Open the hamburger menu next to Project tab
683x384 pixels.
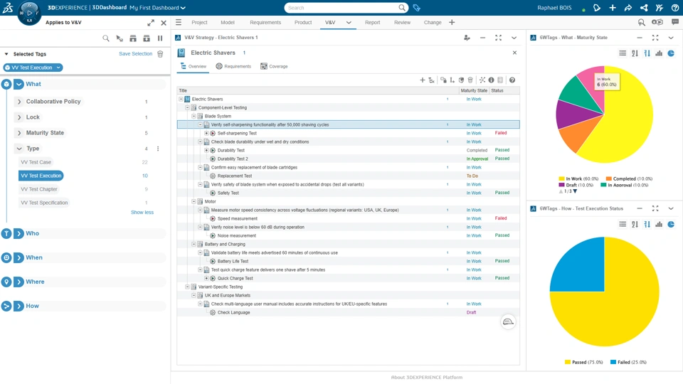coord(179,22)
